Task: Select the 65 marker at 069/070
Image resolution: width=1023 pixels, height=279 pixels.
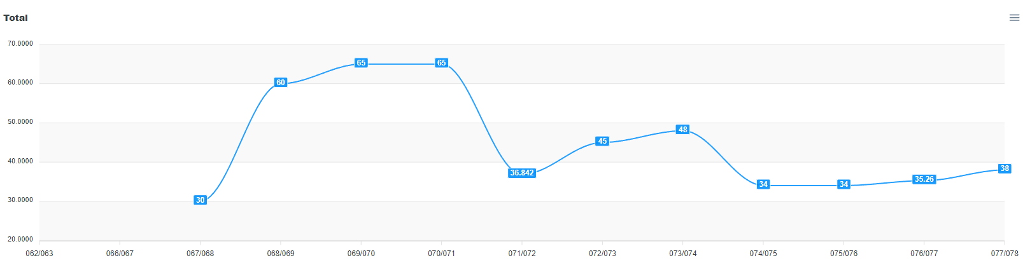Action: tap(361, 63)
